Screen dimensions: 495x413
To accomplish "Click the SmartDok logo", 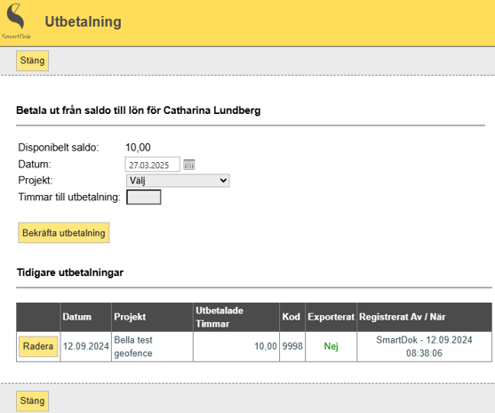I will (16, 20).
